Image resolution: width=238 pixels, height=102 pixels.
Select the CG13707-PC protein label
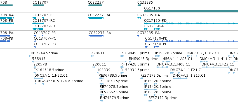[45, 38]
